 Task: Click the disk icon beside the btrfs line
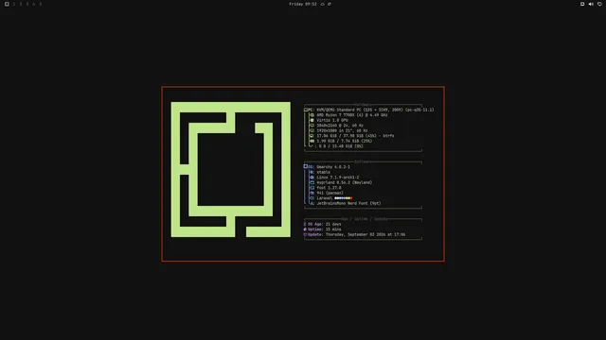(x=312, y=136)
